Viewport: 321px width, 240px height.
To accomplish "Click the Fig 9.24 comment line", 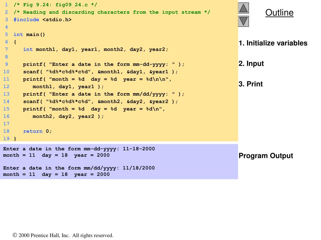I will (55, 5).
